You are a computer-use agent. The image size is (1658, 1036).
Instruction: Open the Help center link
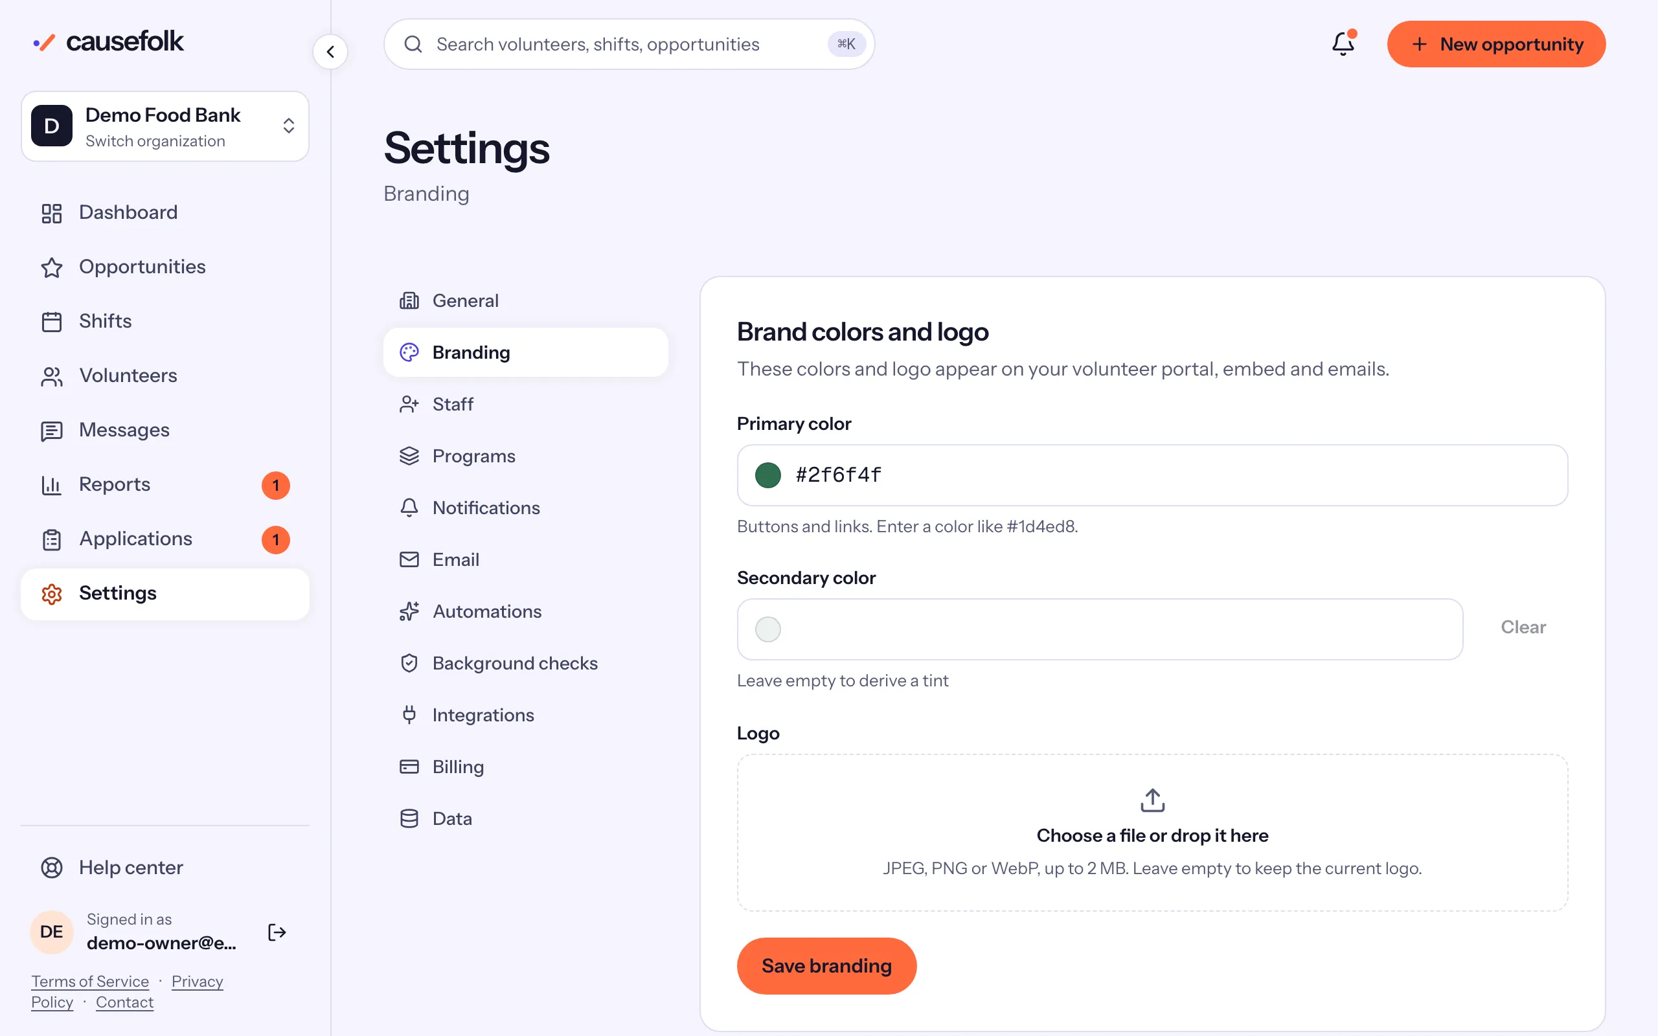(165, 868)
